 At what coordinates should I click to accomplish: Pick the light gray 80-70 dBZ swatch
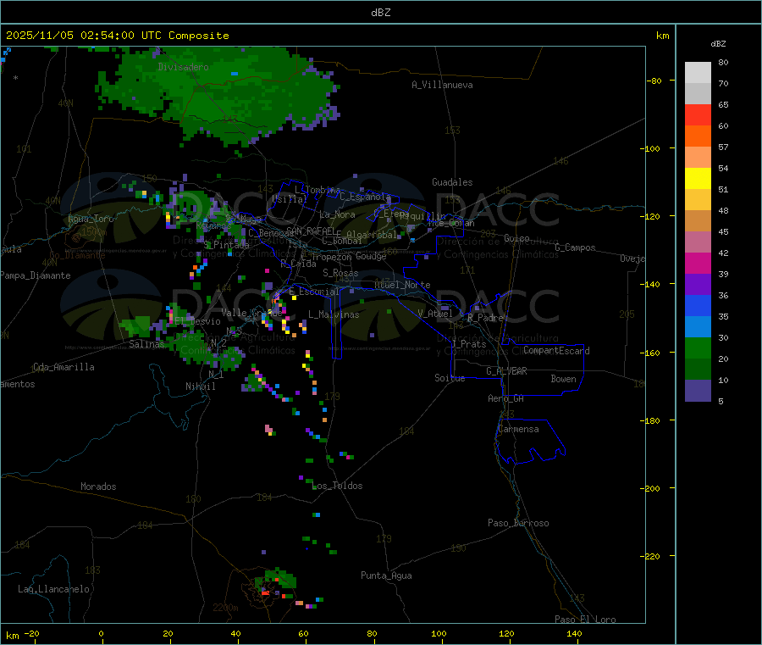698,73
